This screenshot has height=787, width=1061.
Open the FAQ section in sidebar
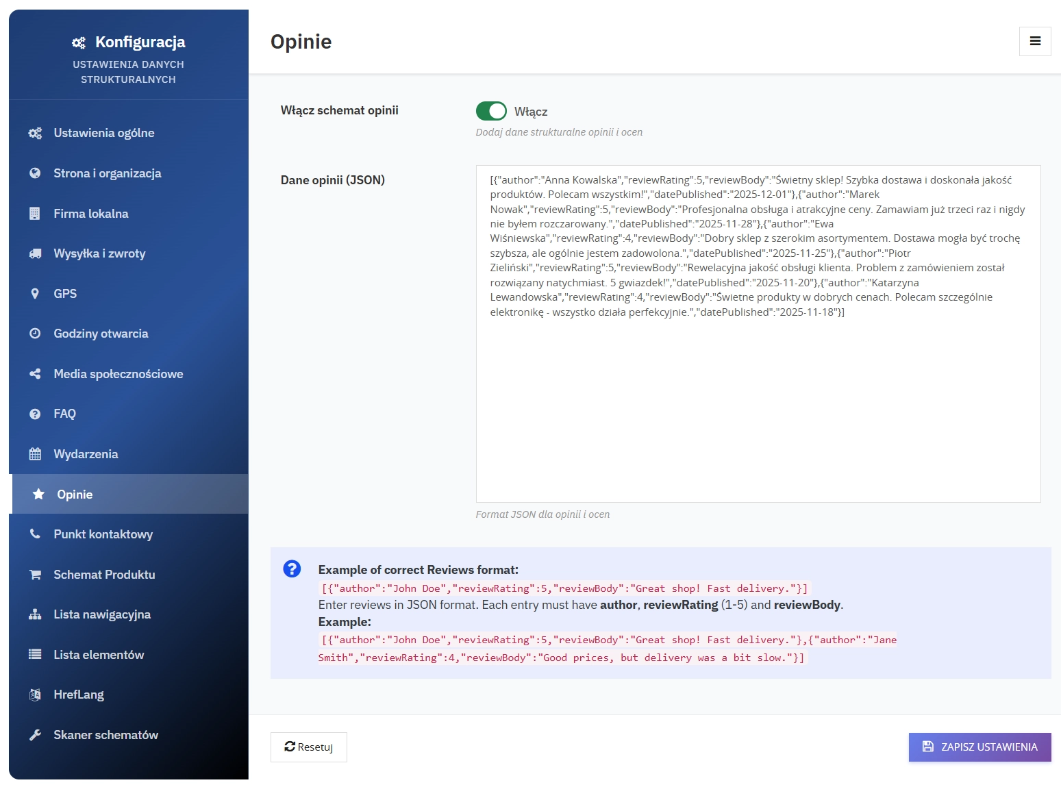pos(65,414)
